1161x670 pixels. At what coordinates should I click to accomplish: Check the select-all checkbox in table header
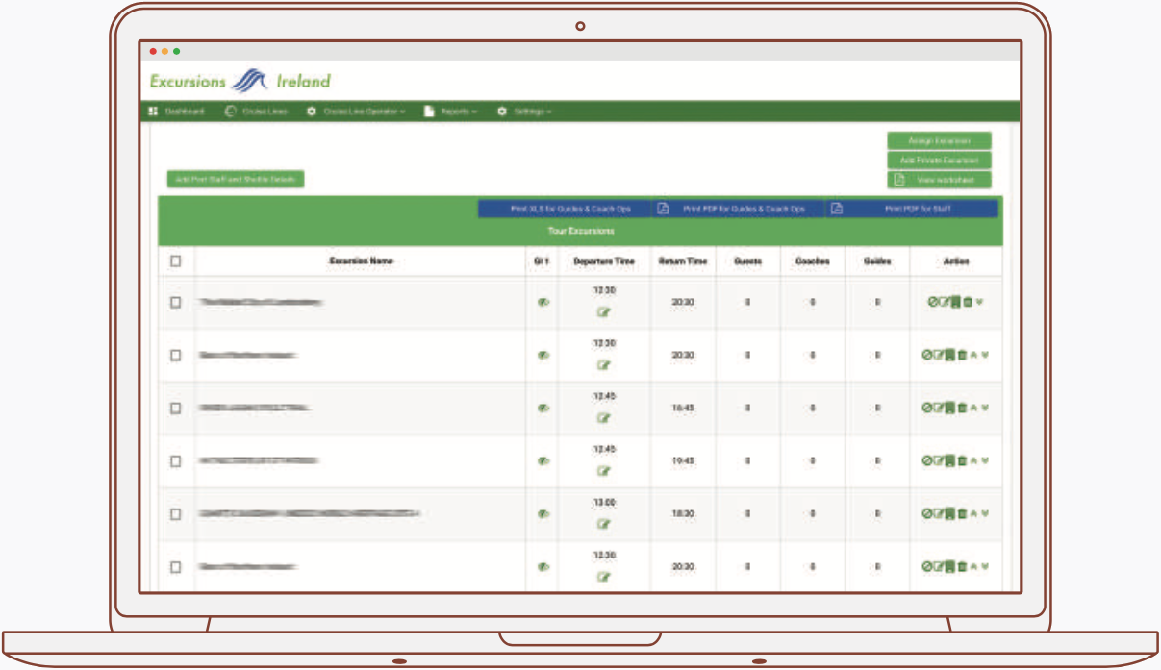pyautogui.click(x=175, y=261)
